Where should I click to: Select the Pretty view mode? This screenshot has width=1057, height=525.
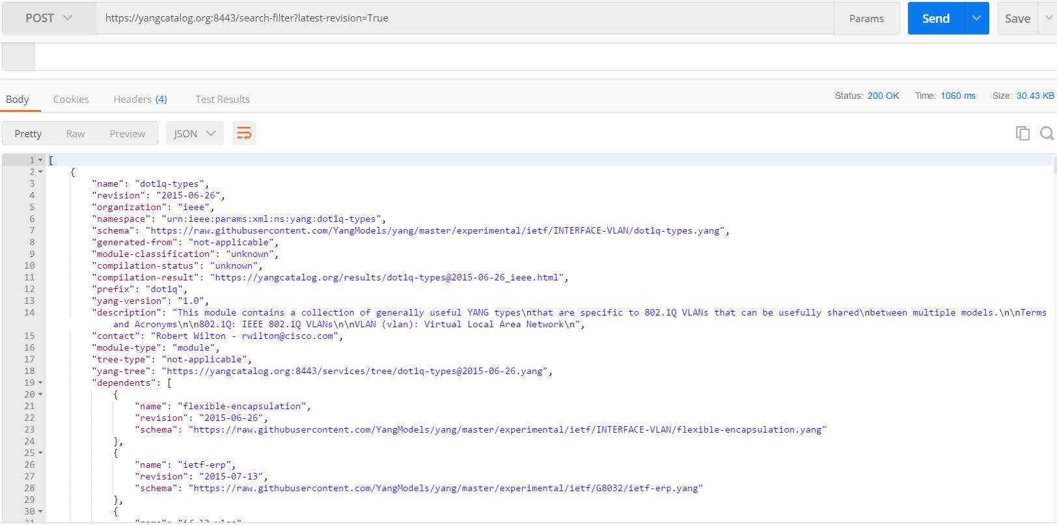coord(28,133)
